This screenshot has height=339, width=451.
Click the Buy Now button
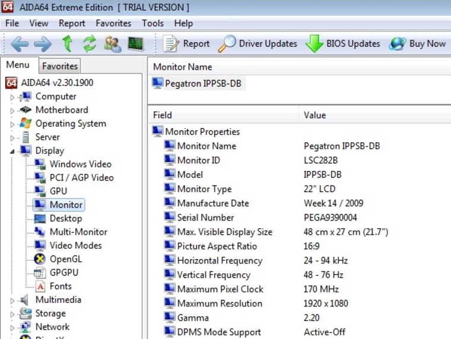tap(417, 44)
